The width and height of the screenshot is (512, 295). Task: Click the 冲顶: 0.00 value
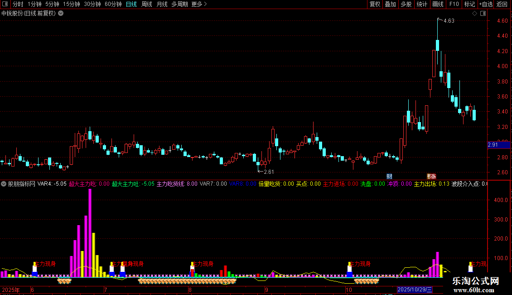[x=399, y=184]
